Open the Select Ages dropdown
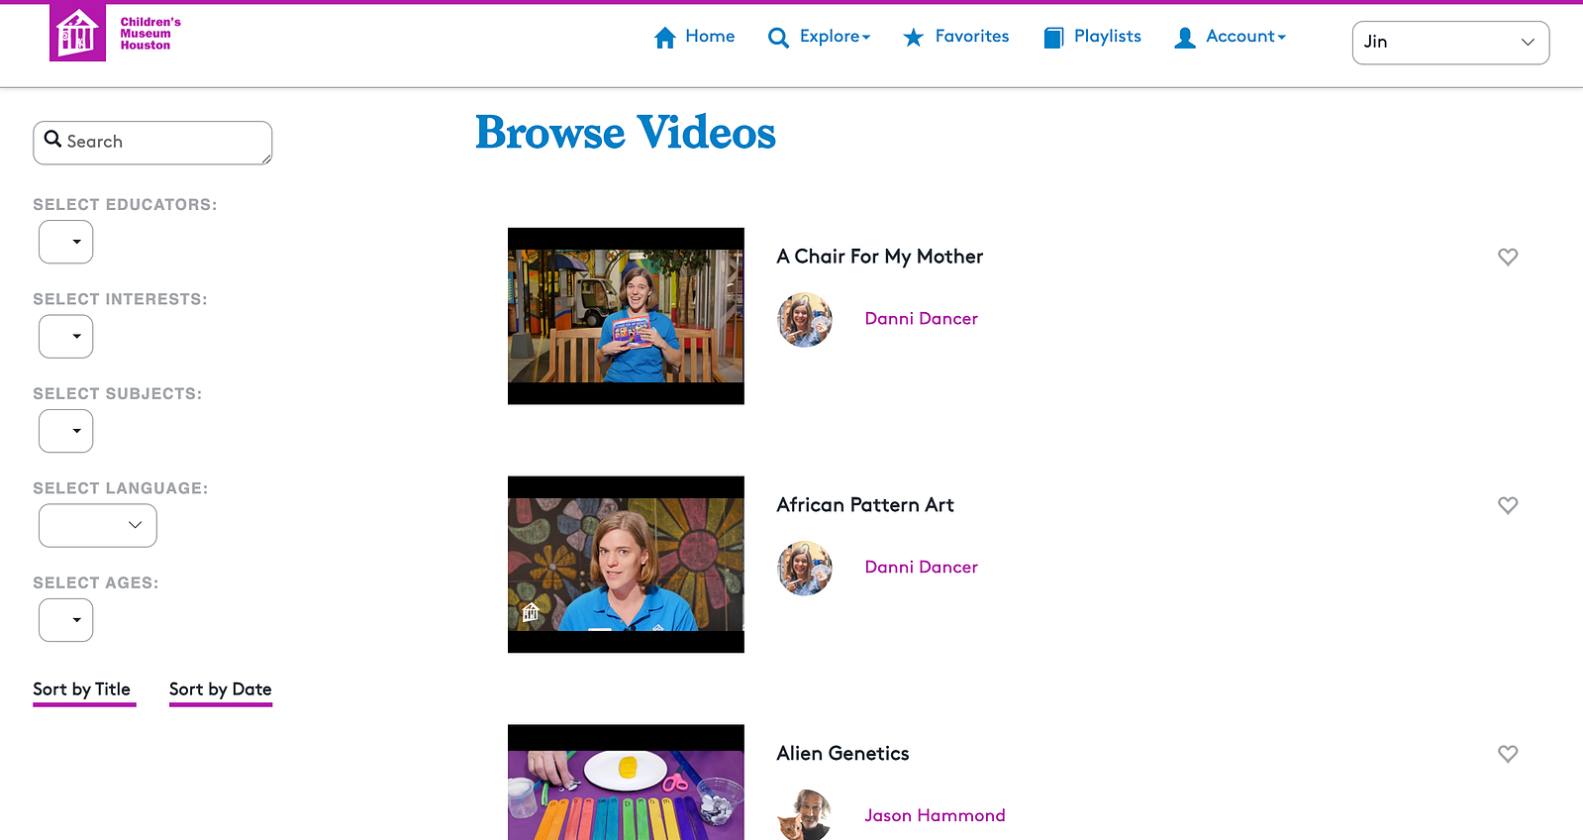This screenshot has width=1583, height=840. [66, 620]
